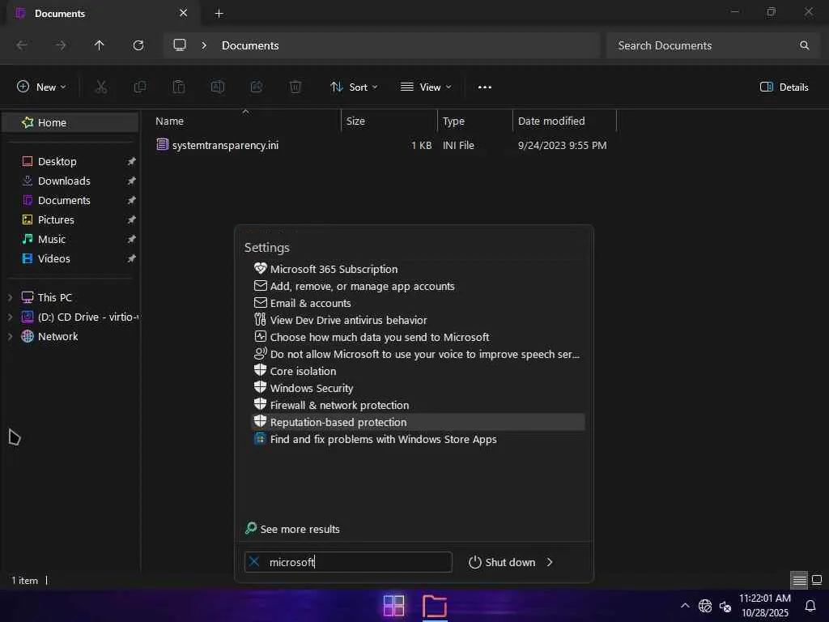Go up one folder level arrow
Image resolution: width=829 pixels, height=622 pixels.
(x=100, y=45)
